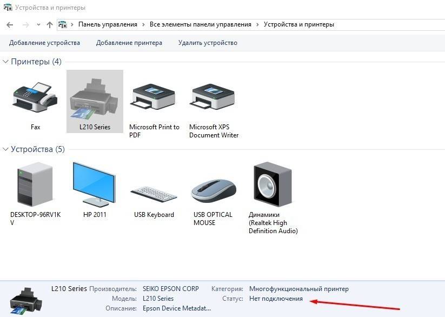Select the USB Keyboard device icon
Screen dimensions: 445x317
click(154, 194)
